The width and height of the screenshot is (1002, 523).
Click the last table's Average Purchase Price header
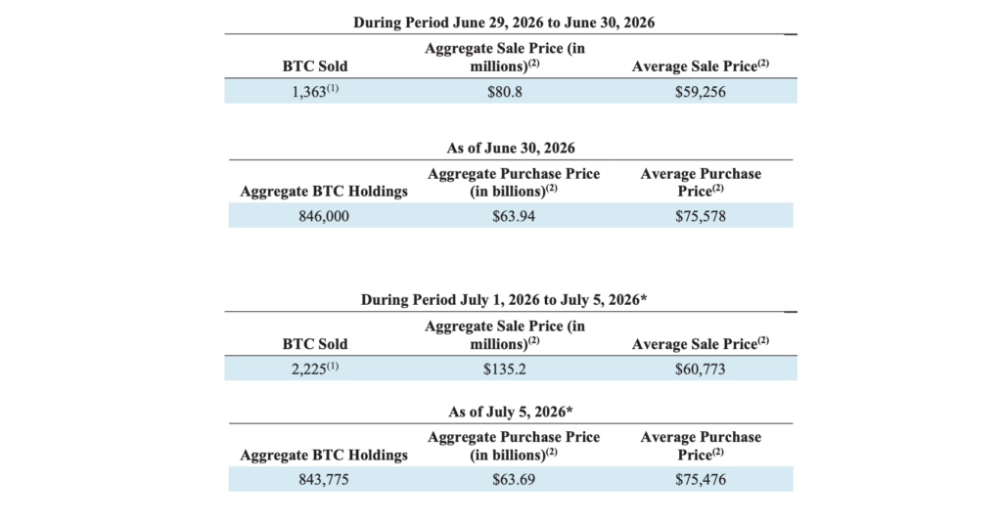(701, 446)
